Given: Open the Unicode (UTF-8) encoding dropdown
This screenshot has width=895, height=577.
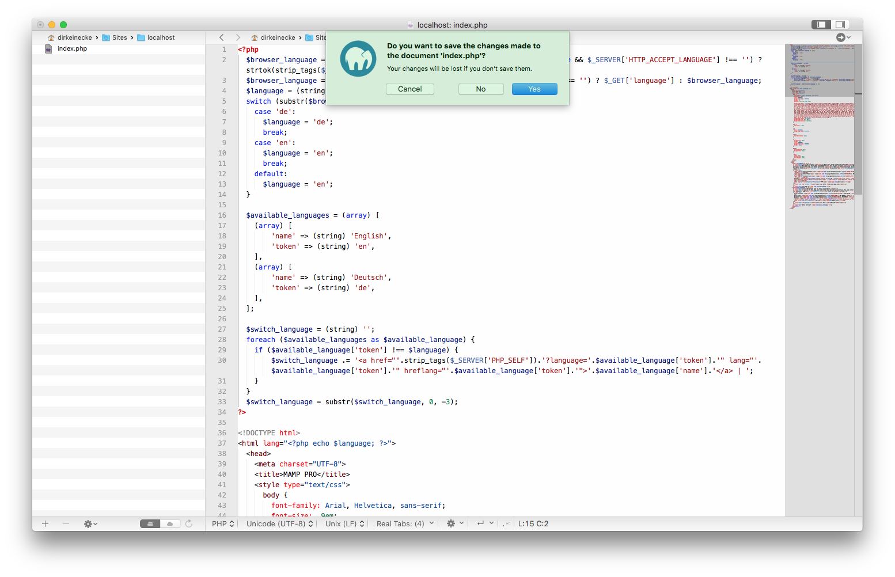Looking at the screenshot, I should click(278, 523).
